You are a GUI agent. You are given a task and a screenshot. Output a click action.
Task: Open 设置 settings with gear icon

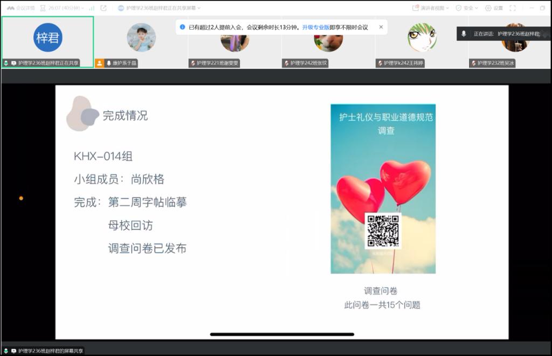(x=494, y=8)
